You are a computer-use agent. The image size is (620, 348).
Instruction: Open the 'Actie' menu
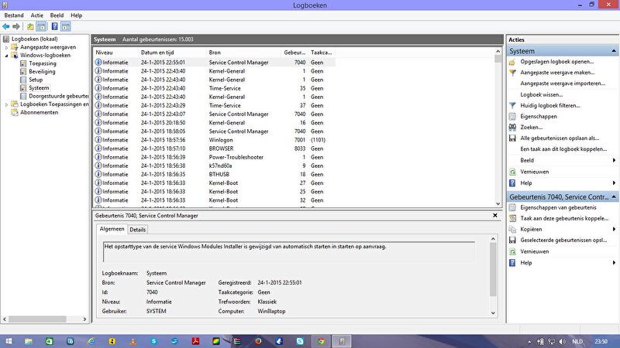click(37, 15)
